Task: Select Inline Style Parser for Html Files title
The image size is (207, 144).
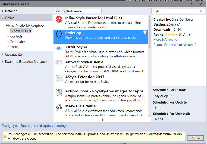Action: click(94, 18)
